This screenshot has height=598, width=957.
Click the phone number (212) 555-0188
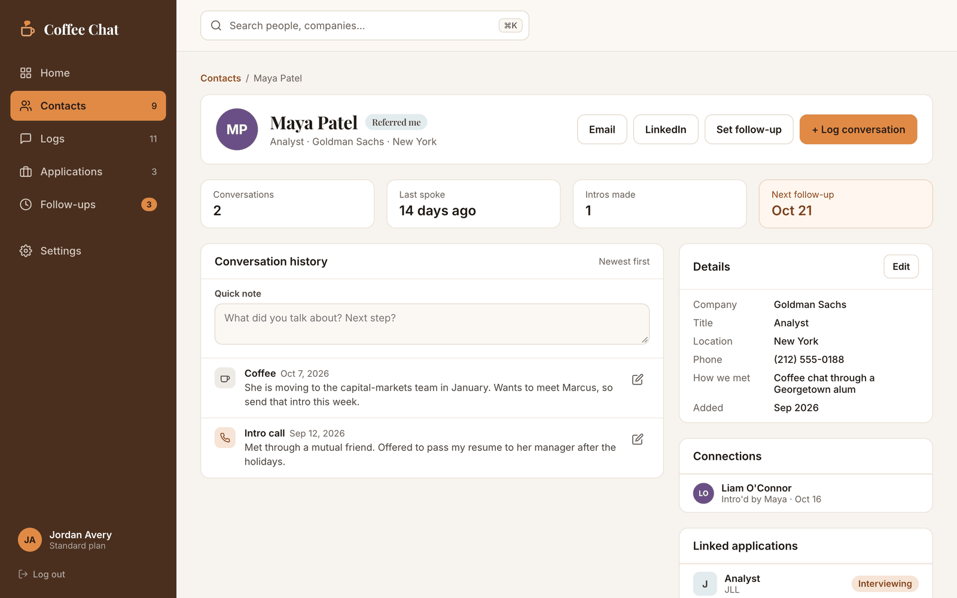(x=809, y=359)
